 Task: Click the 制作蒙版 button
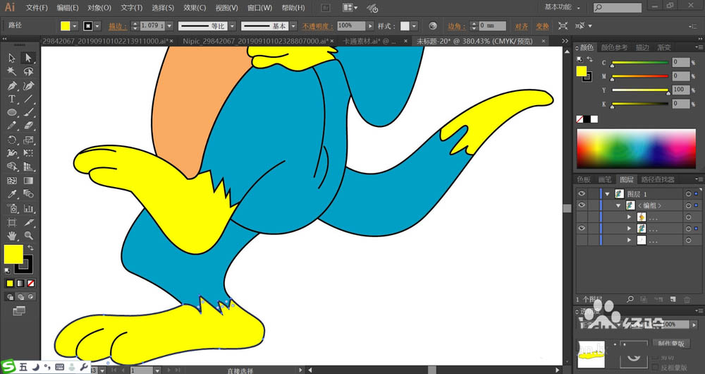click(x=671, y=344)
